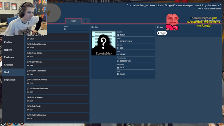
Task: Open Legislation in the sidebar
Action: click(13, 80)
